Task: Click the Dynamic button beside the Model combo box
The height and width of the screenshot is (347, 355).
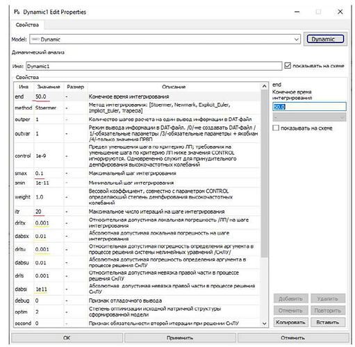Action: [x=325, y=39]
